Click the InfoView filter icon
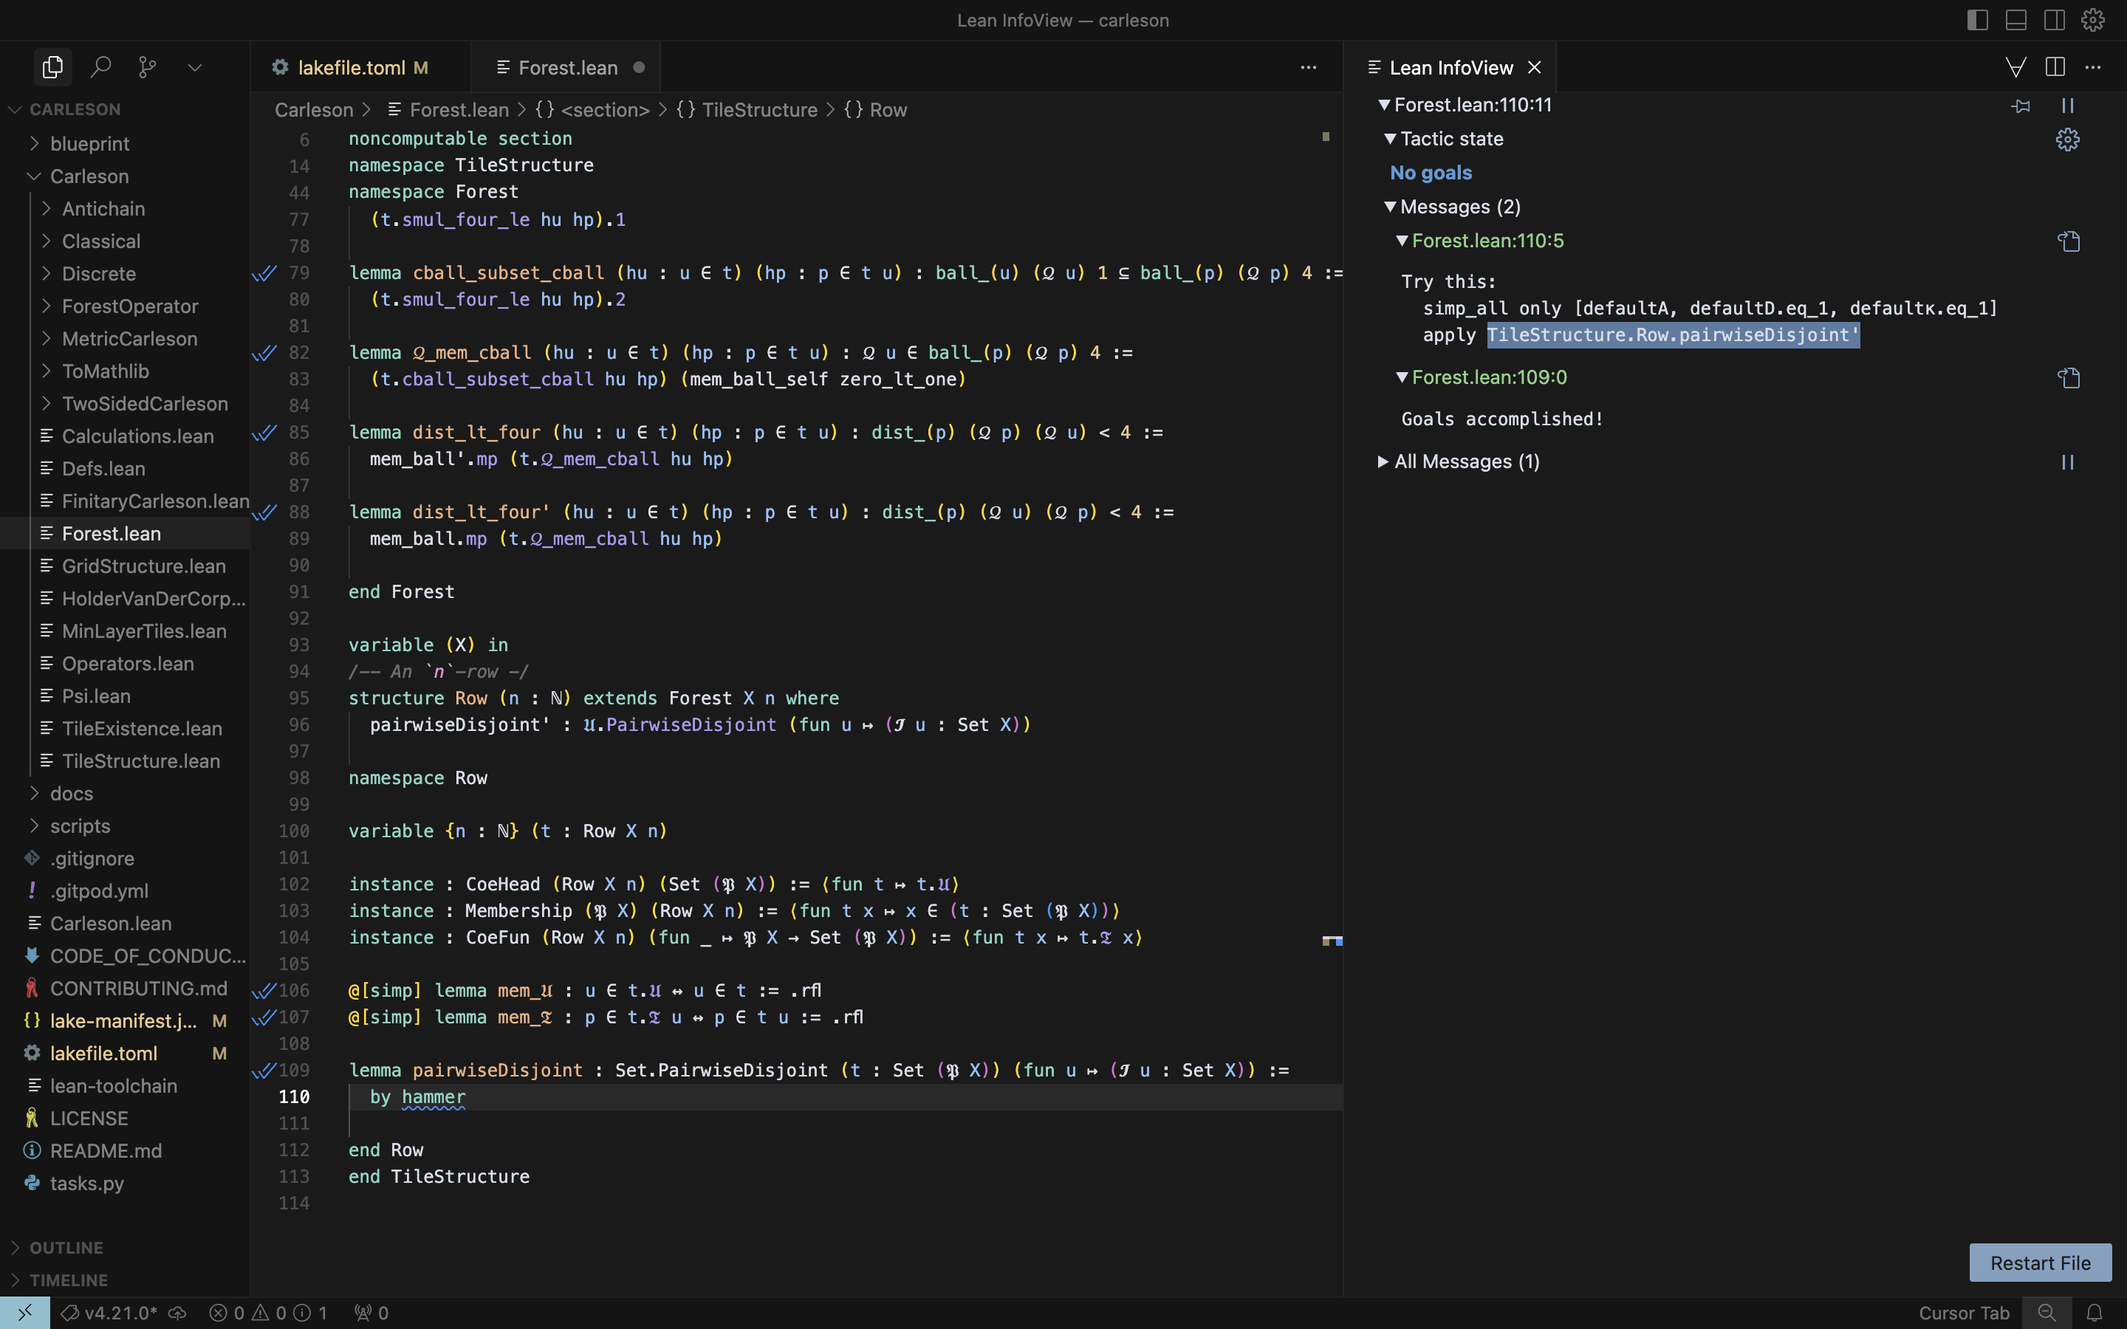The height and width of the screenshot is (1329, 2127). [2015, 68]
